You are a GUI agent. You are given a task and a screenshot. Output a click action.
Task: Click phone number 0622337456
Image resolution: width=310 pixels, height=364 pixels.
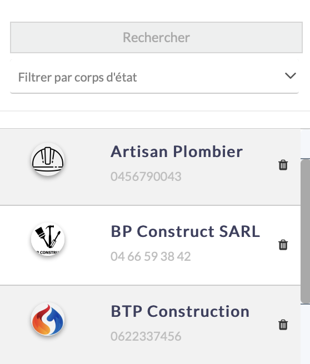146,336
